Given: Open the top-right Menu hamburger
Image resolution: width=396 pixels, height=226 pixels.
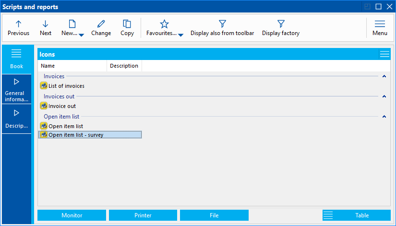Looking at the screenshot, I should 380,28.
